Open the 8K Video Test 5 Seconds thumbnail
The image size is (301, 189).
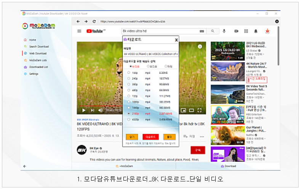pyautogui.click(x=228, y=94)
